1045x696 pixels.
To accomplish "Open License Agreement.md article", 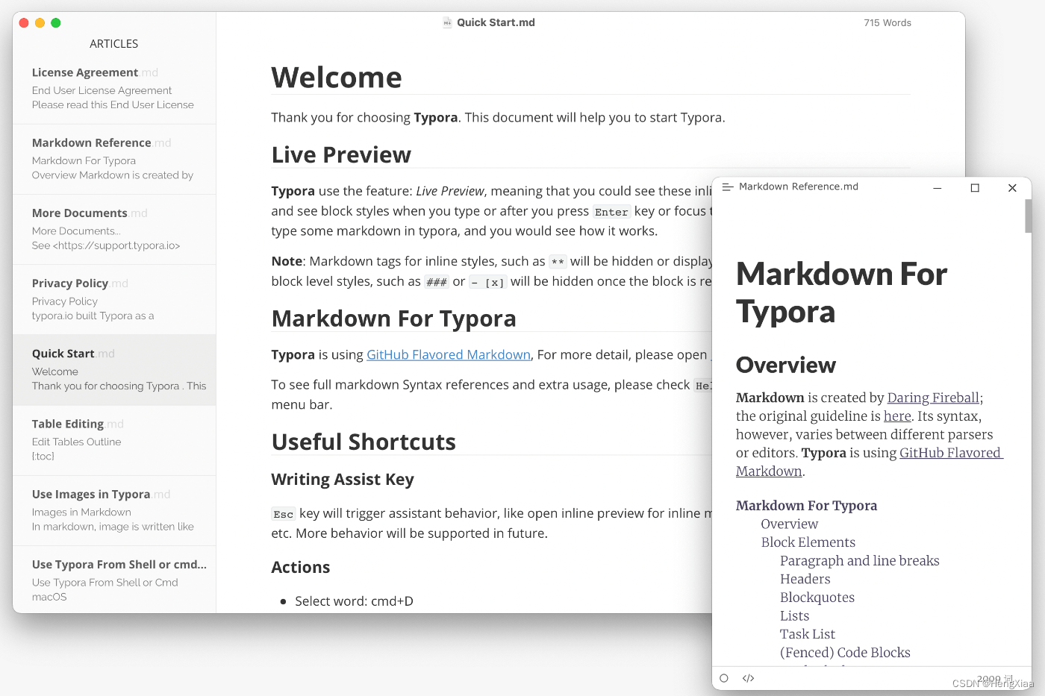I will pos(114,89).
